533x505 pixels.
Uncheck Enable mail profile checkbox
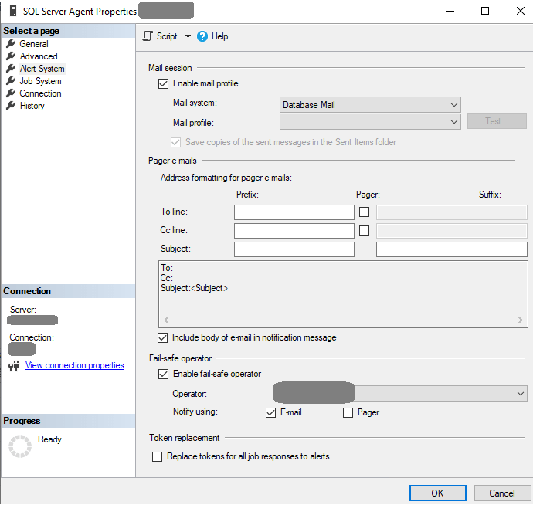pyautogui.click(x=163, y=83)
